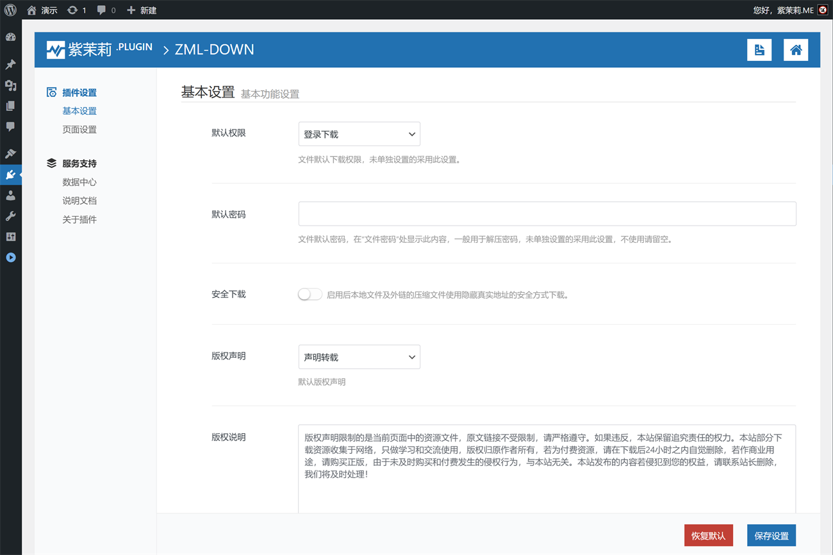Click the 服务支持 section heading

[x=79, y=163]
